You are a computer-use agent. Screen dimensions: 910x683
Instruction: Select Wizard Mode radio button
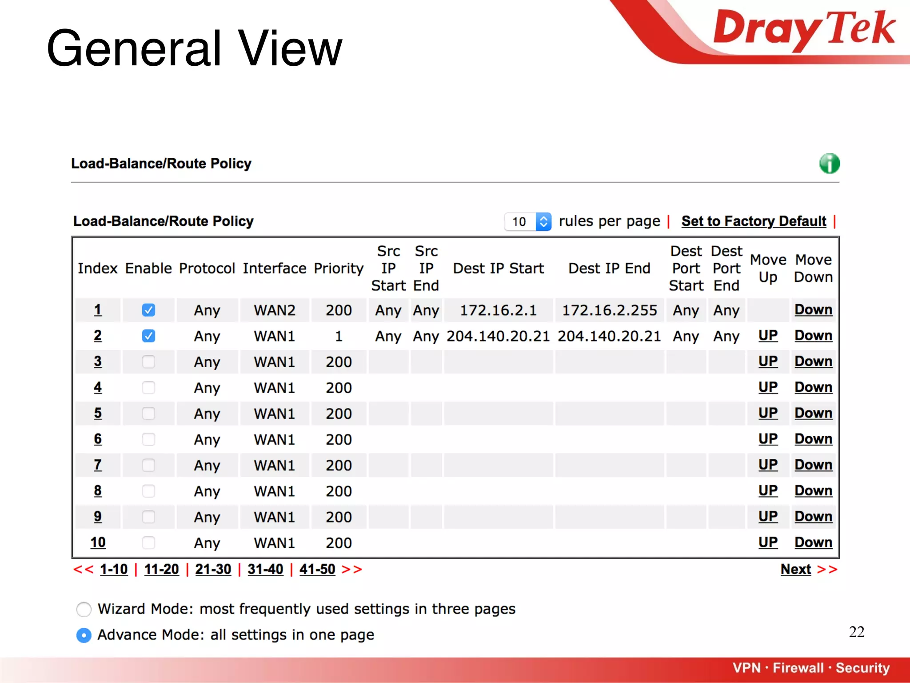tap(84, 609)
